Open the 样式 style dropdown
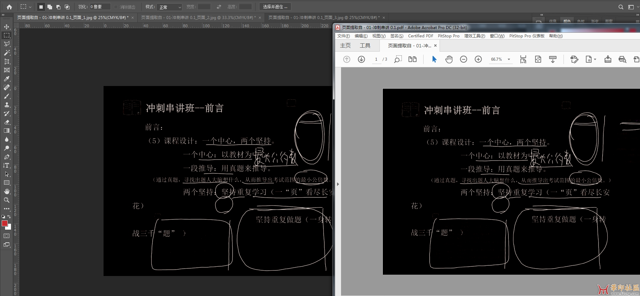 pos(170,7)
